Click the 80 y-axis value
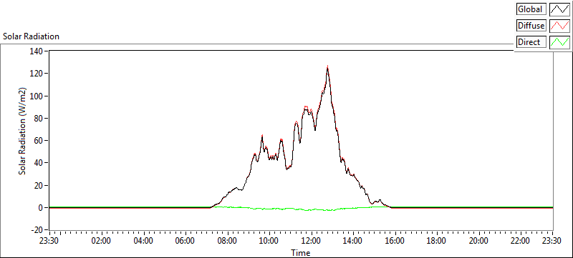 pos(39,119)
